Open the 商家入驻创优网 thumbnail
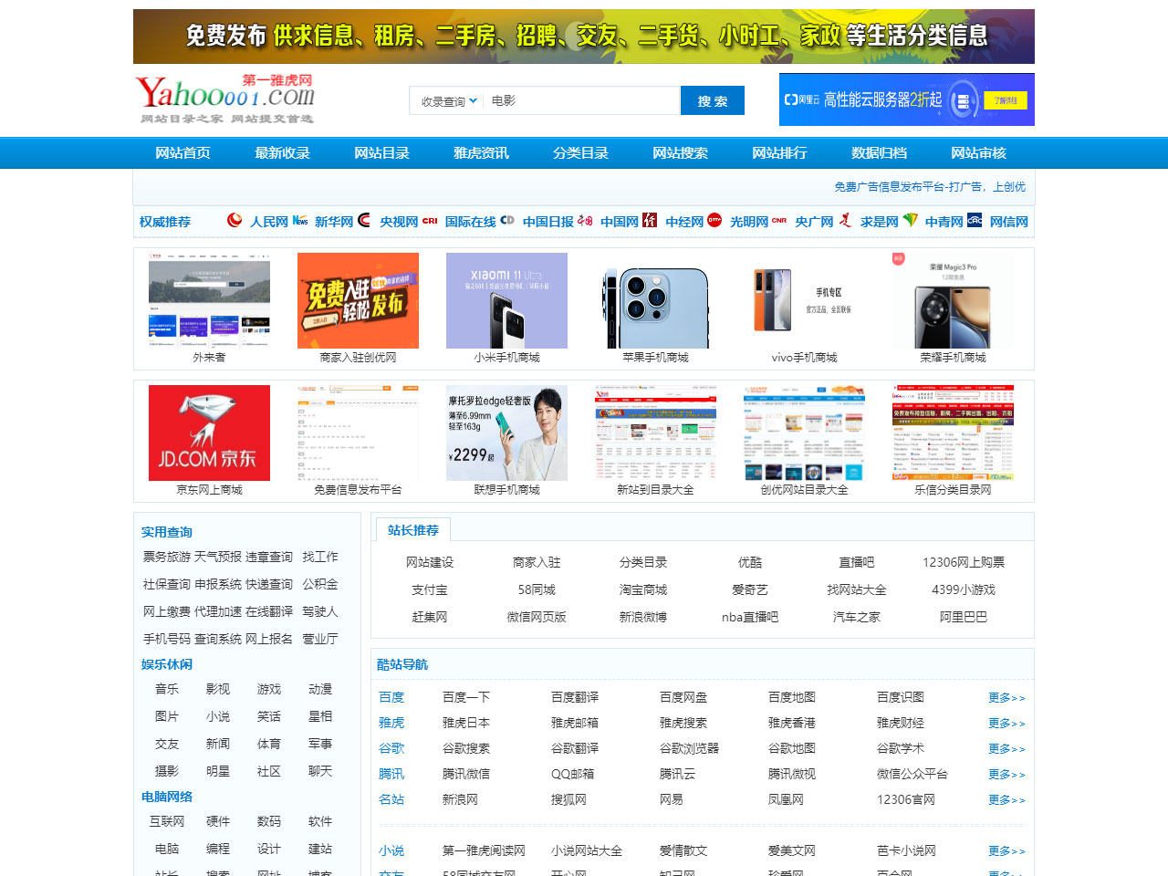This screenshot has width=1168, height=876. pos(358,301)
